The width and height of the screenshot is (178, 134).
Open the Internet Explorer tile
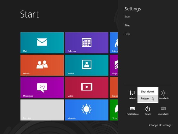click(x=114, y=43)
